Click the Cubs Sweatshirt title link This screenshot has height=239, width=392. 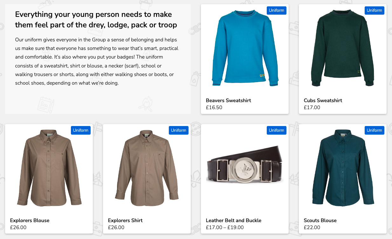pyautogui.click(x=323, y=101)
